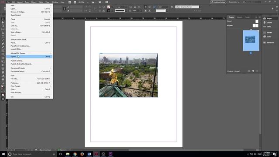
Task: Choose Package... from the File menu
Action: coord(29,83)
